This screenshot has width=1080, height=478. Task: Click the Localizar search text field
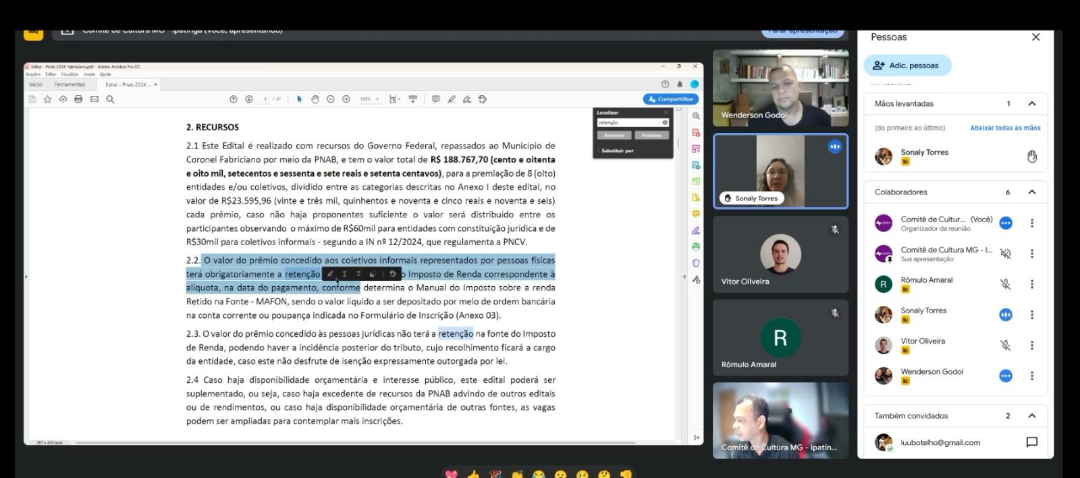point(629,123)
